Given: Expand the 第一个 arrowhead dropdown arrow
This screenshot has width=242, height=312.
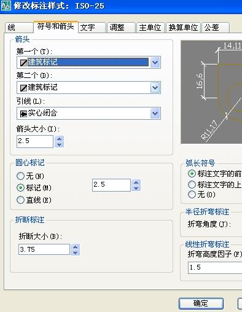Looking at the screenshot, I should click(155, 62).
